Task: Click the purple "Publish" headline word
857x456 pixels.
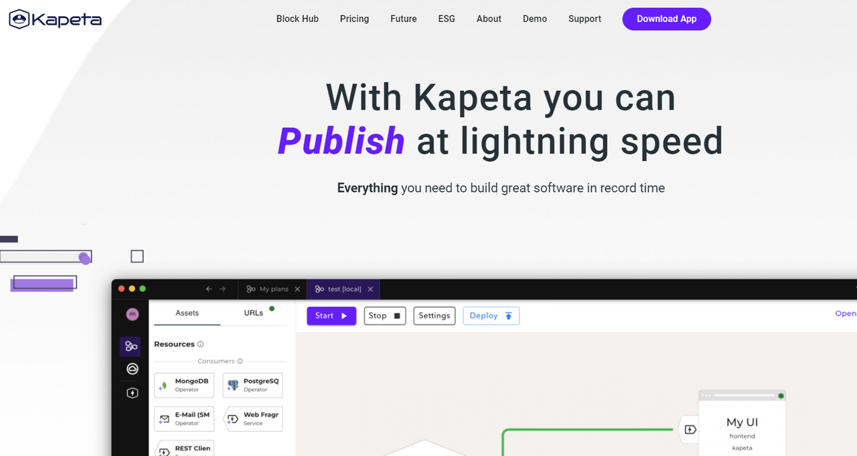Action: 341,140
